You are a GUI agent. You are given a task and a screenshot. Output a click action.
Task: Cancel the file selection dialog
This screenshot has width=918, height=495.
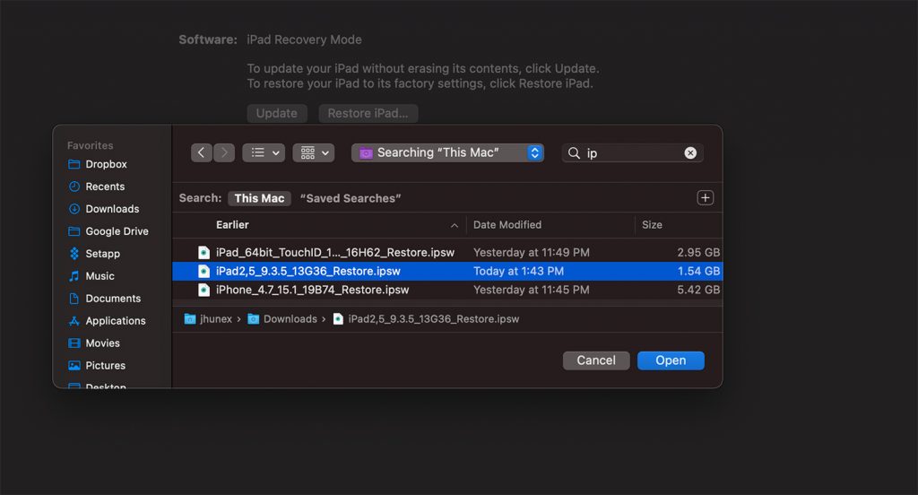(596, 360)
